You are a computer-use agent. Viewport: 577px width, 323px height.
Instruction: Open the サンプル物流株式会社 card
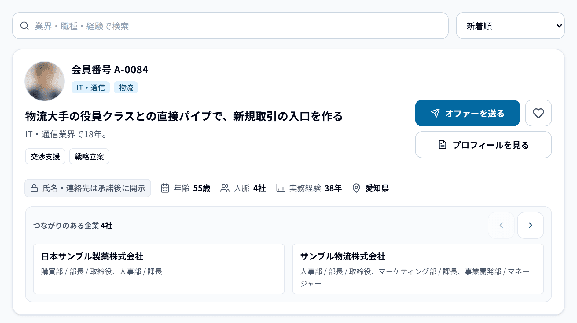418,269
